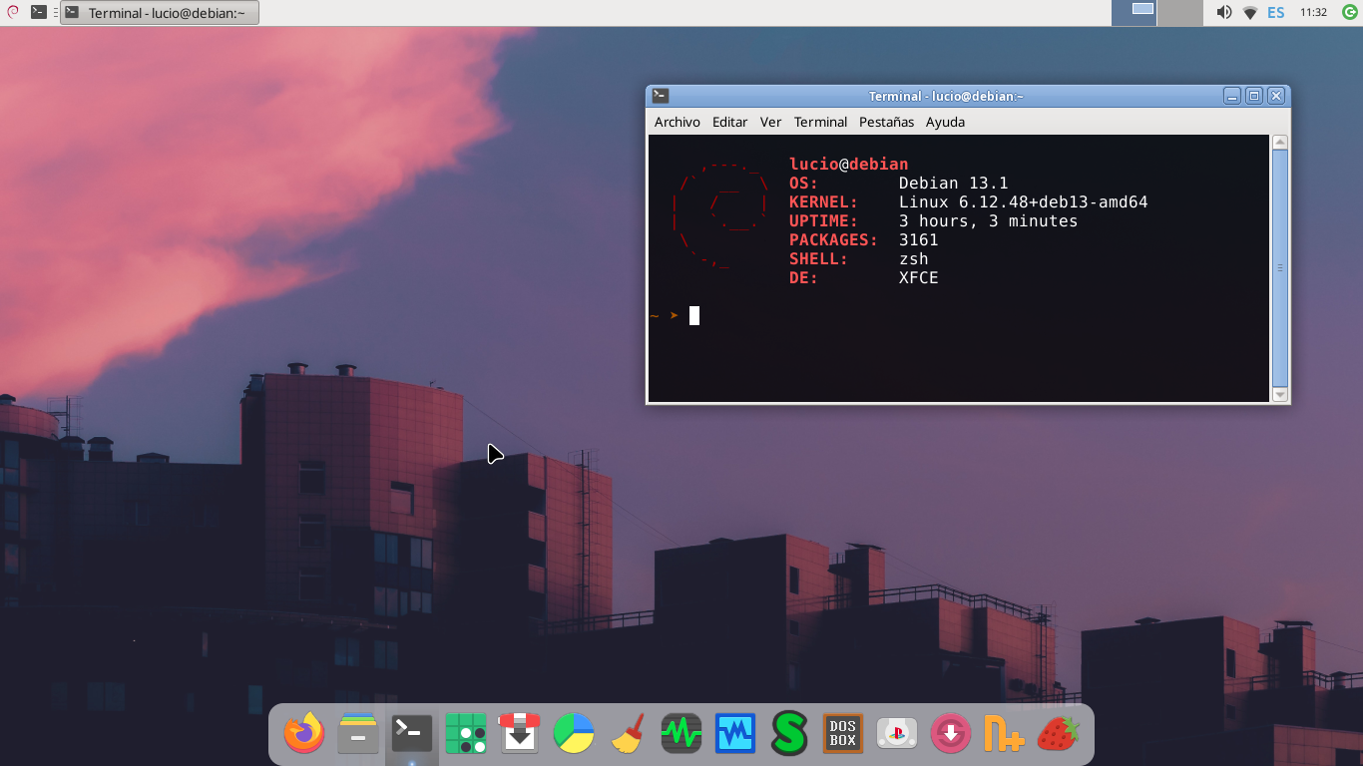Screen dimensions: 1363x766
Task: Open the Pestañas menu
Action: click(886, 122)
